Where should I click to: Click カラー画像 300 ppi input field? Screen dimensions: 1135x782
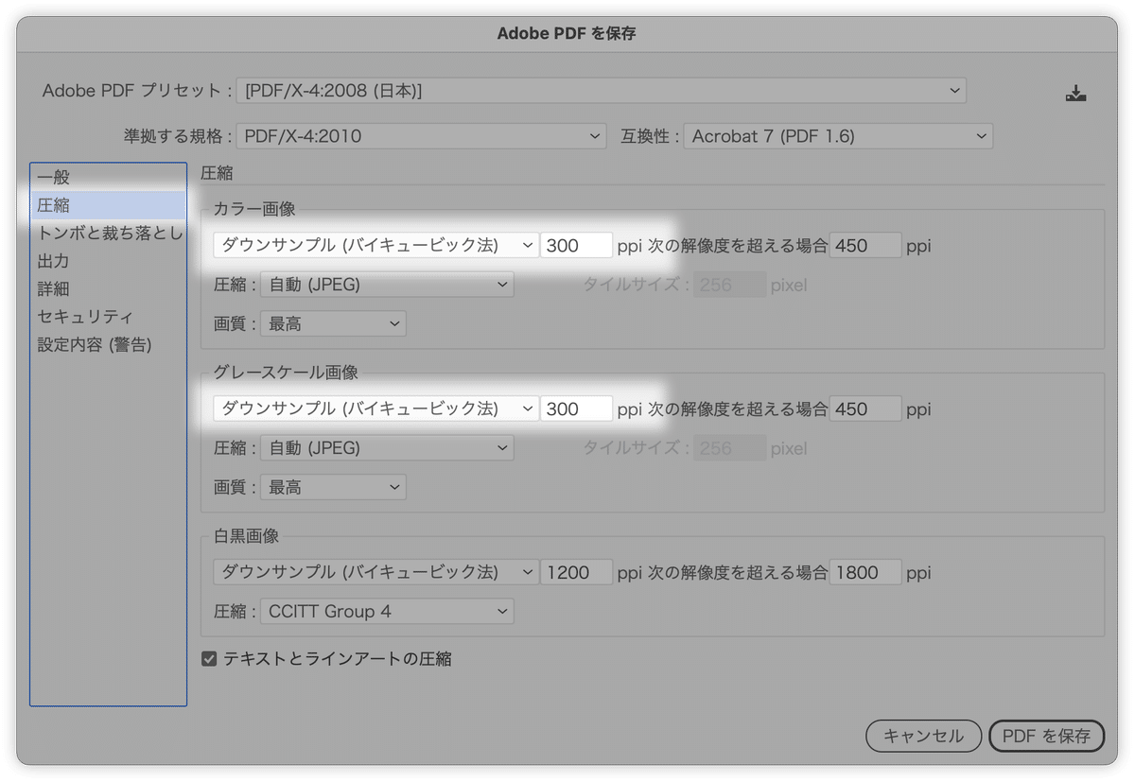[x=577, y=246]
